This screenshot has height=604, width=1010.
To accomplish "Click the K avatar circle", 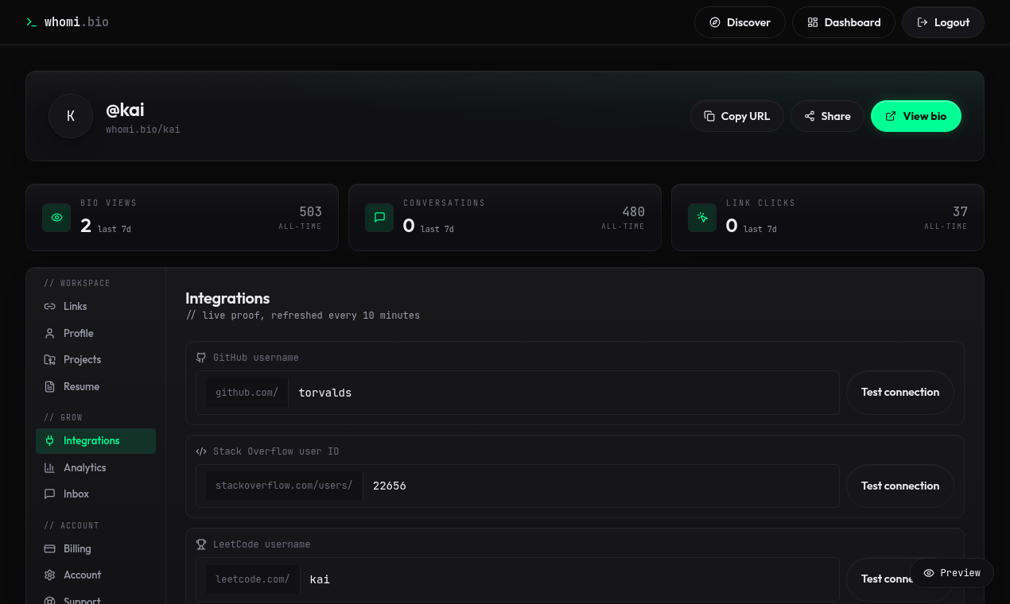I will [x=71, y=116].
